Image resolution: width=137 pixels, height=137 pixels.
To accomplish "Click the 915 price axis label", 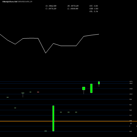I will [x=131, y=115].
